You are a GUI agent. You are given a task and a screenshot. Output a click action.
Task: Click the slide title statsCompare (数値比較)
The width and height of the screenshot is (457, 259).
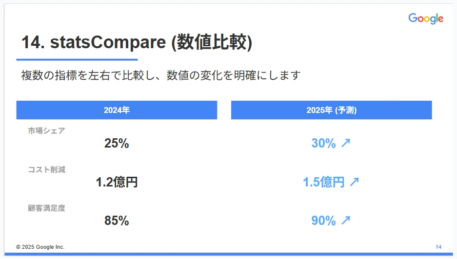point(137,42)
